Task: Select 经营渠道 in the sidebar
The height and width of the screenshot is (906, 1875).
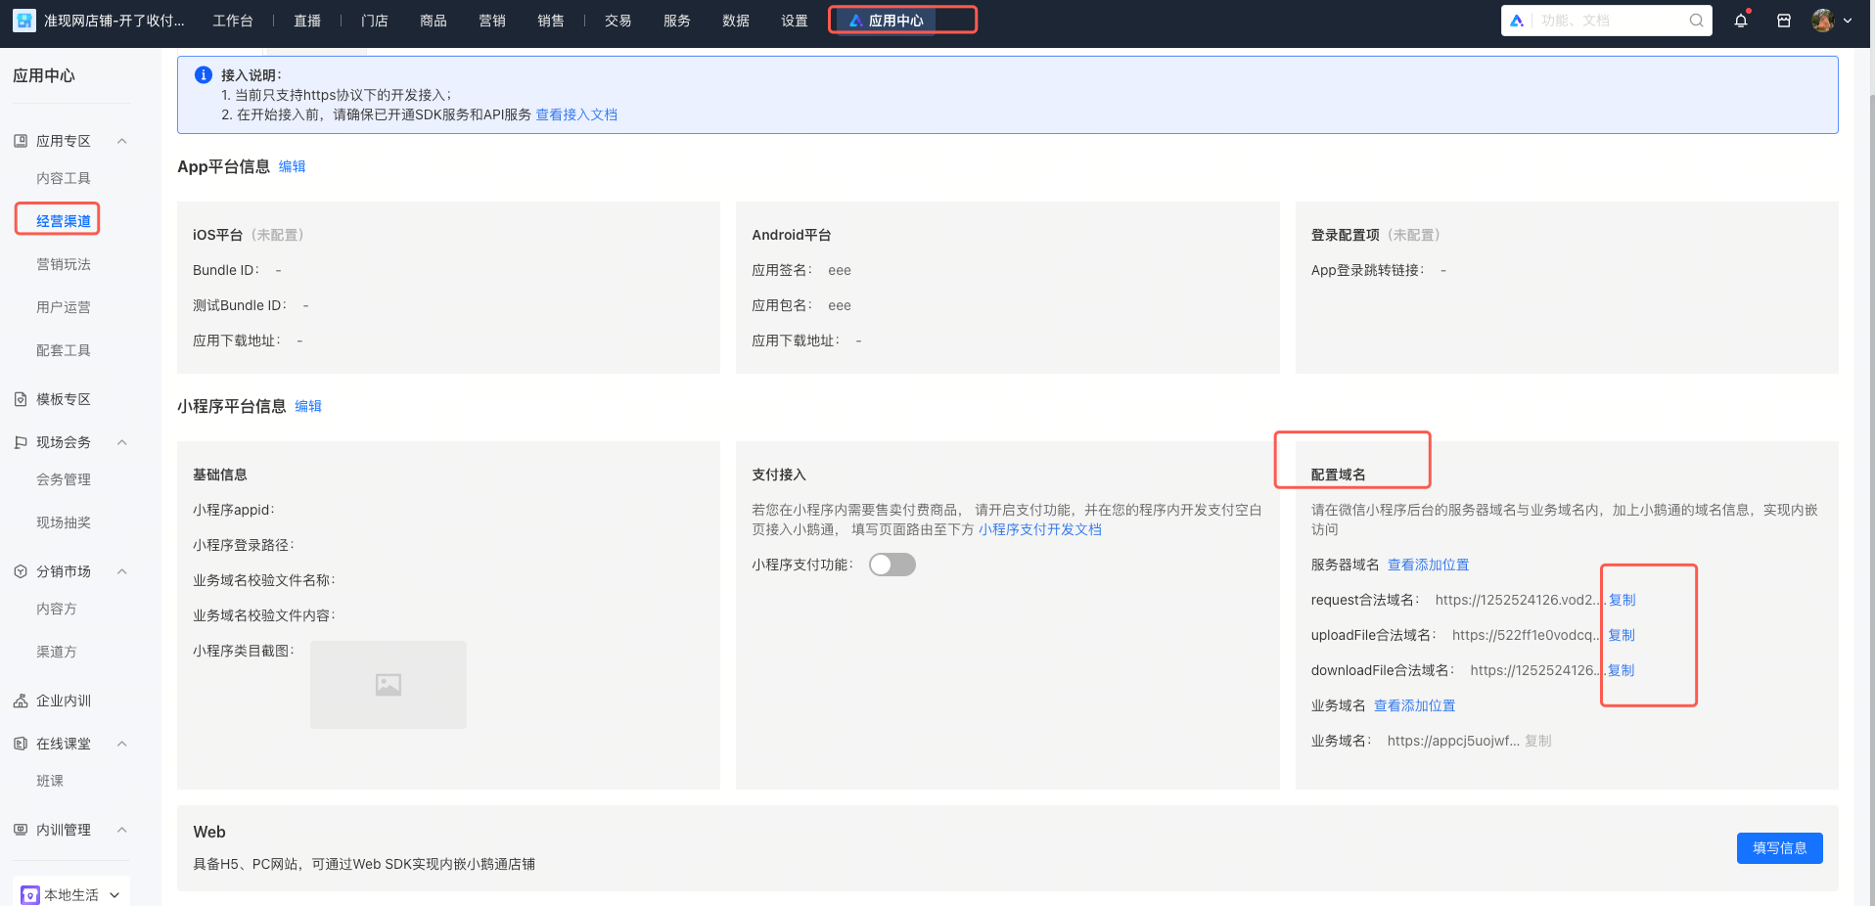Action: click(x=63, y=221)
